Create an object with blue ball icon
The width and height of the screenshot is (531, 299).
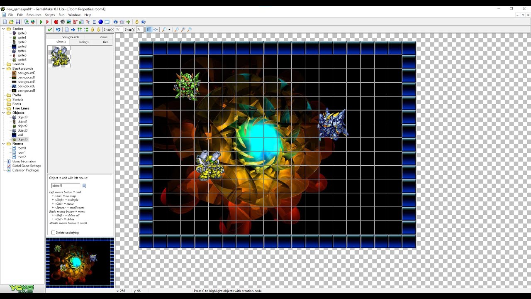click(x=100, y=22)
